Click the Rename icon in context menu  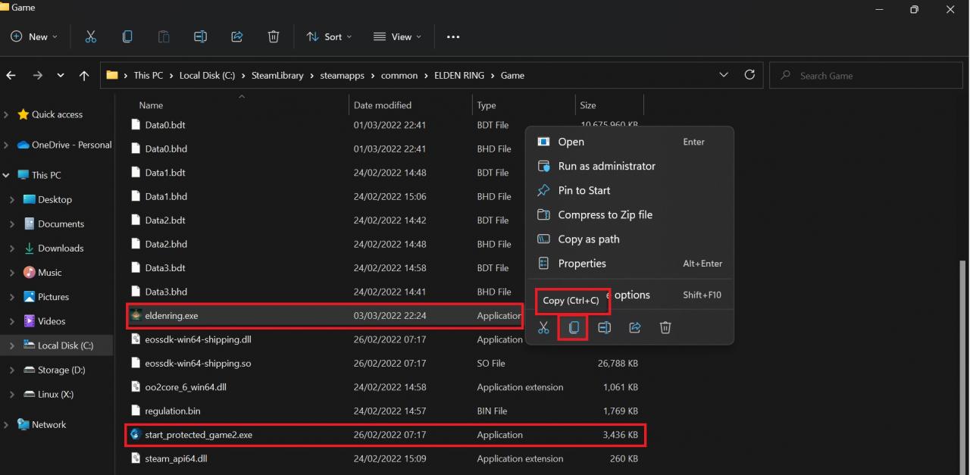[604, 327]
